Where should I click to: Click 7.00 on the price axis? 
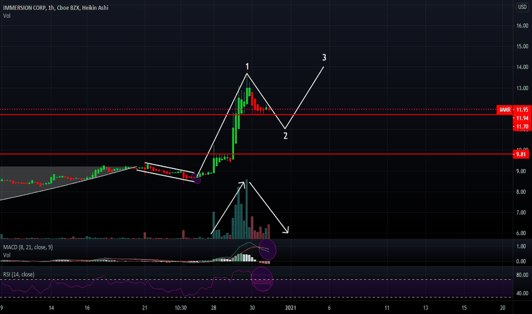[x=521, y=213]
